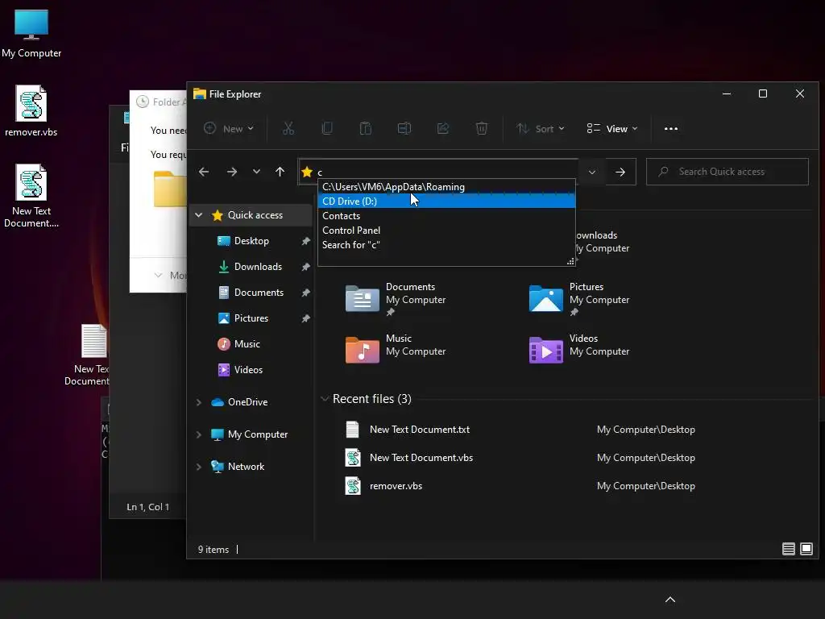Unpin Downloads via its pin icon
Image resolution: width=825 pixels, height=619 pixels.
click(305, 267)
